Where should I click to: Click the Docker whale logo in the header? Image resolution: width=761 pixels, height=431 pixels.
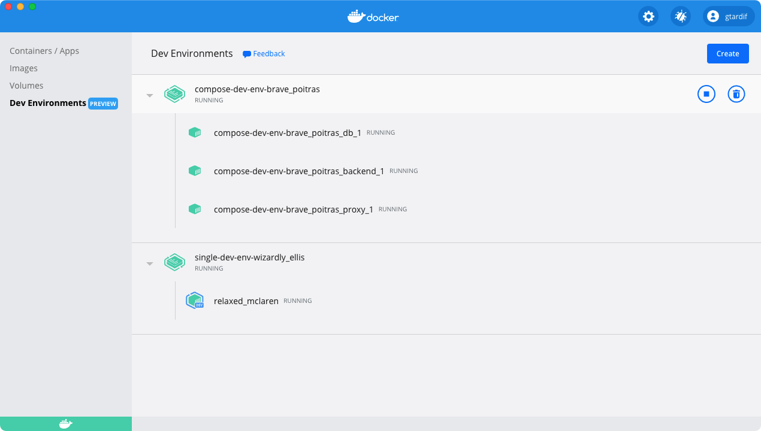coord(373,17)
